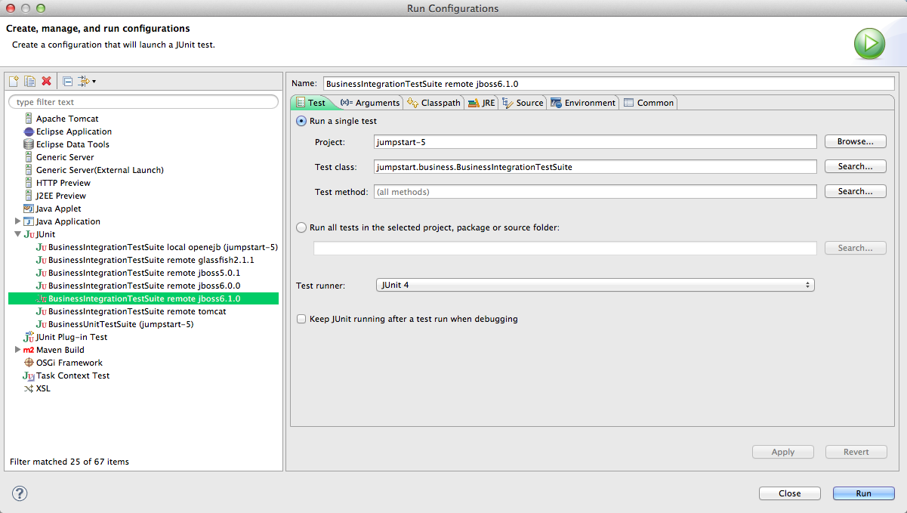Click the New launch configuration icon
Screen dimensions: 907x513
point(14,81)
